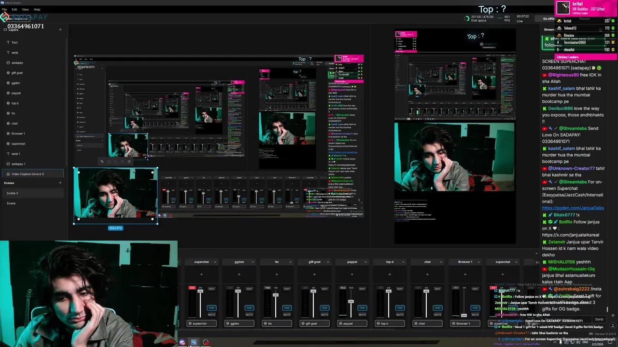Click EDIT on the Browser 1 channel
618x347 pixels.
pyautogui.click(x=475, y=289)
